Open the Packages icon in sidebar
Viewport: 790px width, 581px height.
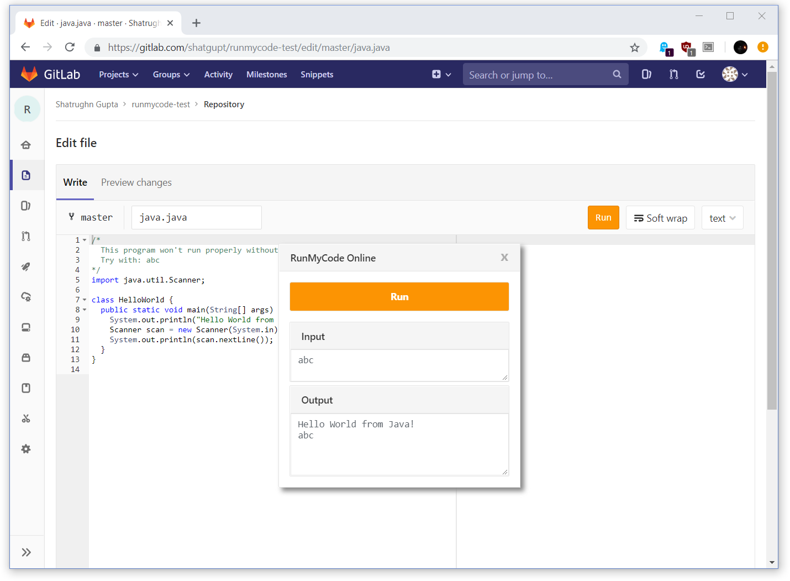[26, 358]
